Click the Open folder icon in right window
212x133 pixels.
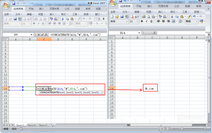[117, 16]
